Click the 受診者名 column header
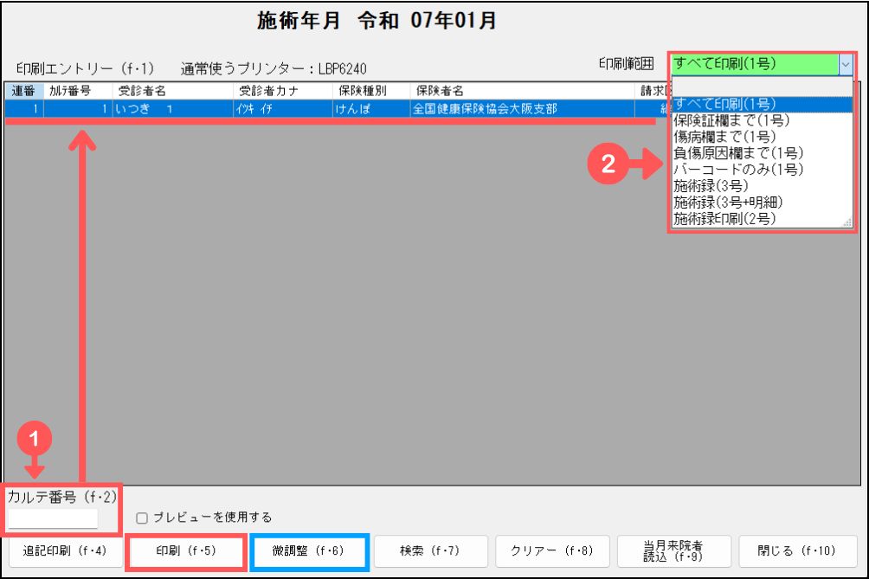This screenshot has width=869, height=579. tap(143, 90)
